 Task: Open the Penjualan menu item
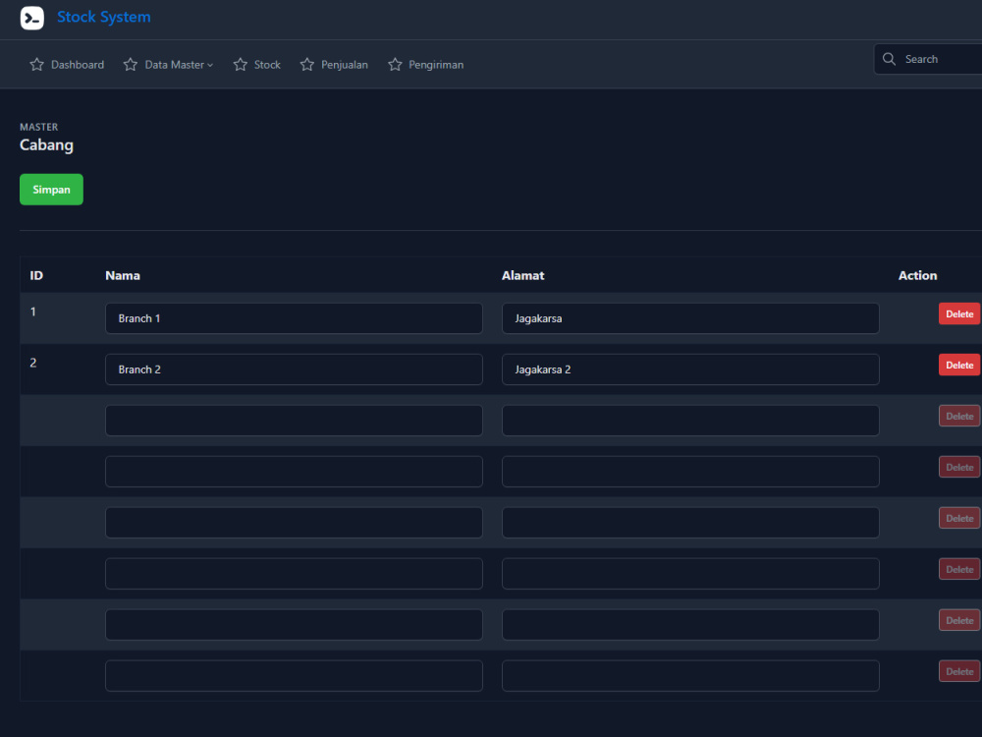334,65
